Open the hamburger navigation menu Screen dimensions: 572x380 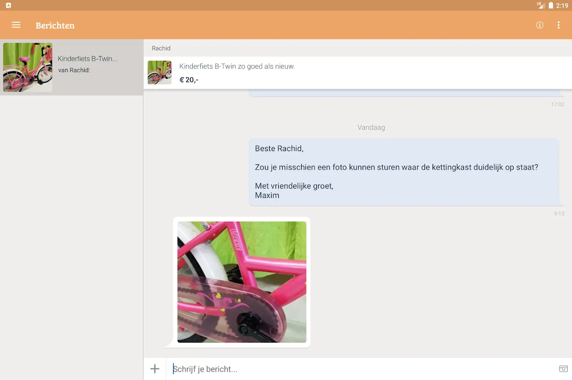16,25
